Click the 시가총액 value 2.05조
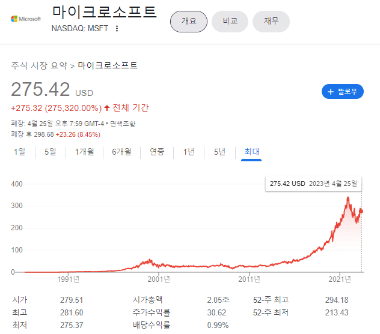 coord(218,300)
